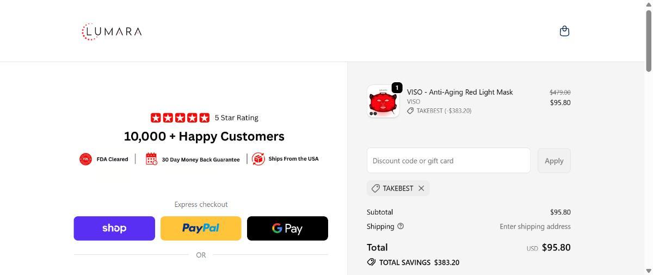The width and height of the screenshot is (653, 275).
Task: Remove the TAKEBEST discount code
Action: click(421, 188)
